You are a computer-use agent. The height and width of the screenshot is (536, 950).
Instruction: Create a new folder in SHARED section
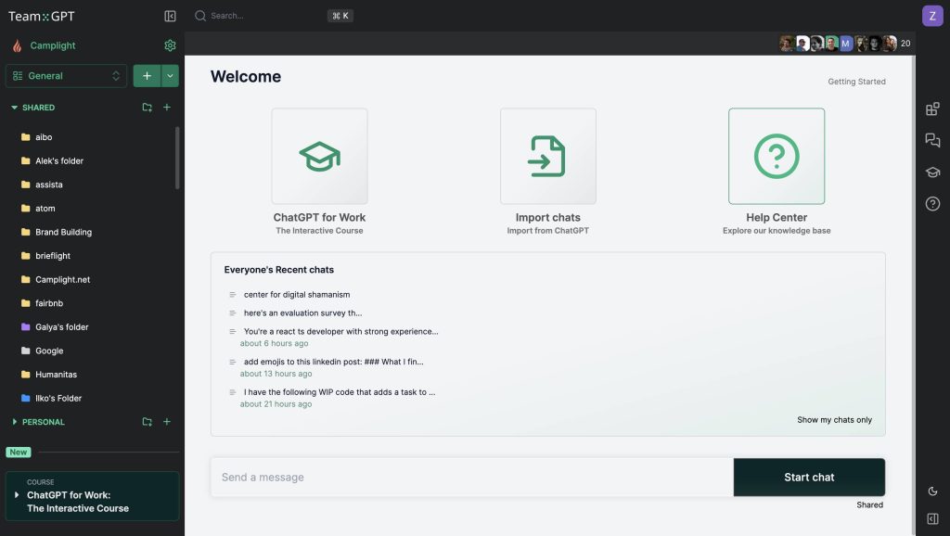click(x=147, y=107)
